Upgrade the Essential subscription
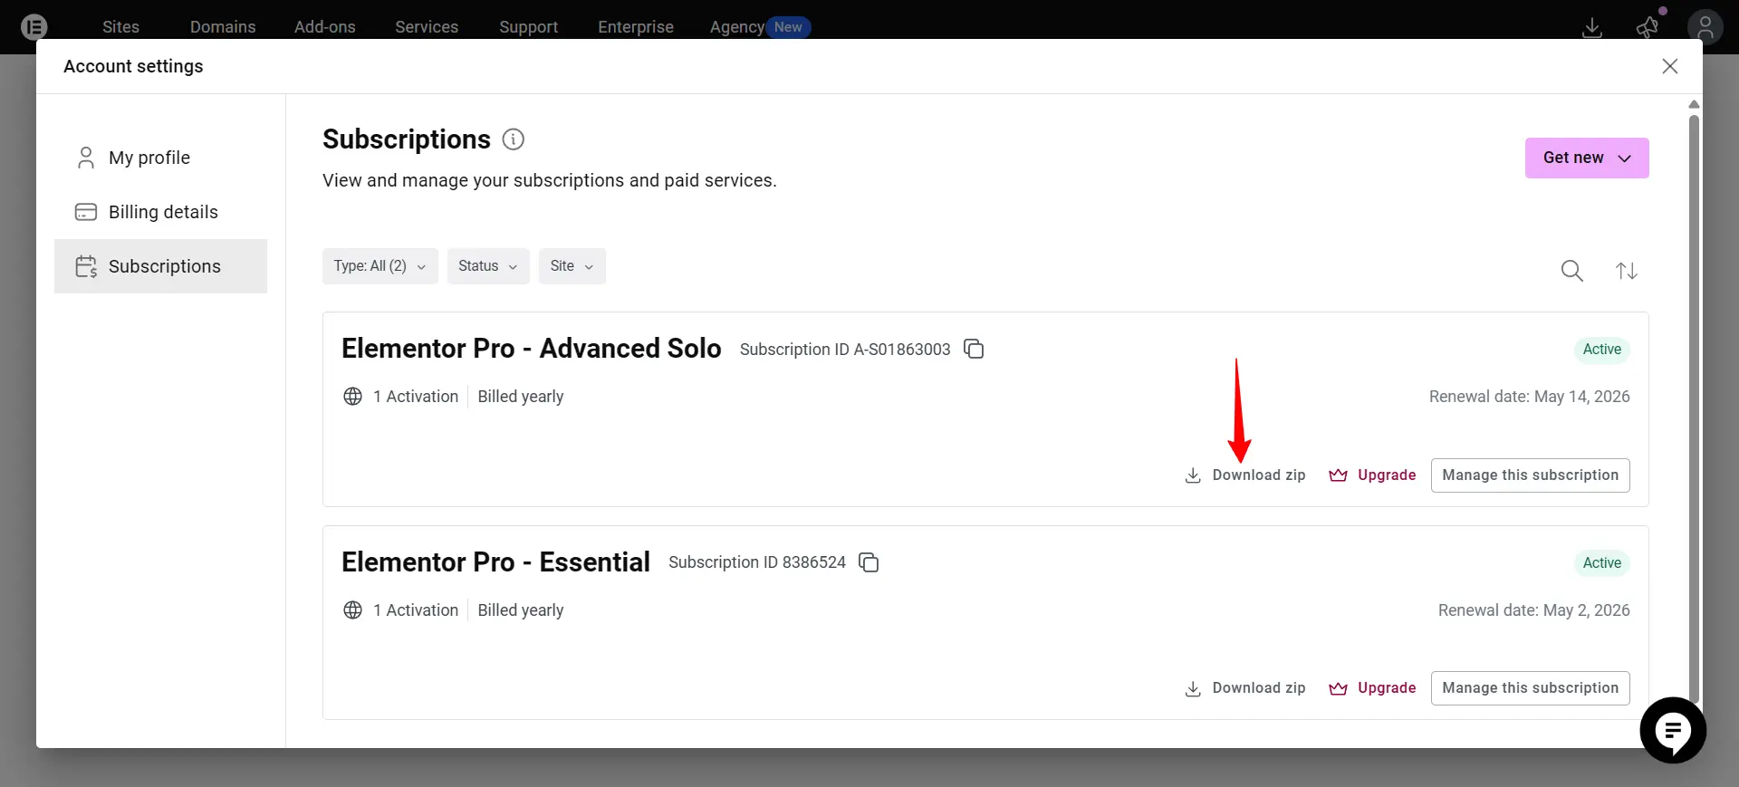 click(1372, 688)
